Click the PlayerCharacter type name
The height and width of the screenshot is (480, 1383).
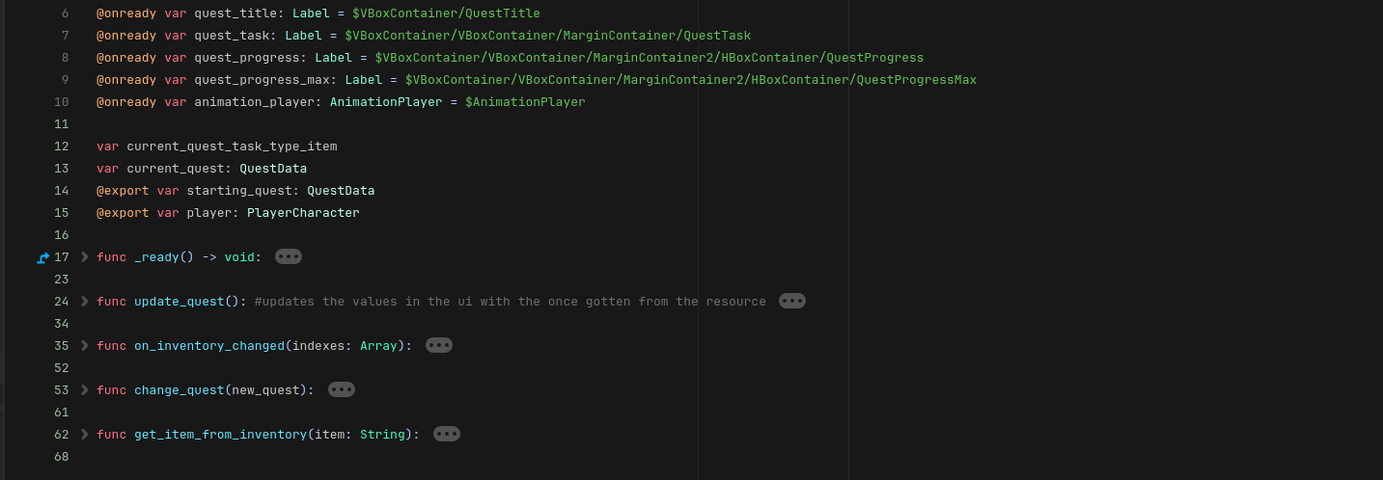tap(303, 213)
